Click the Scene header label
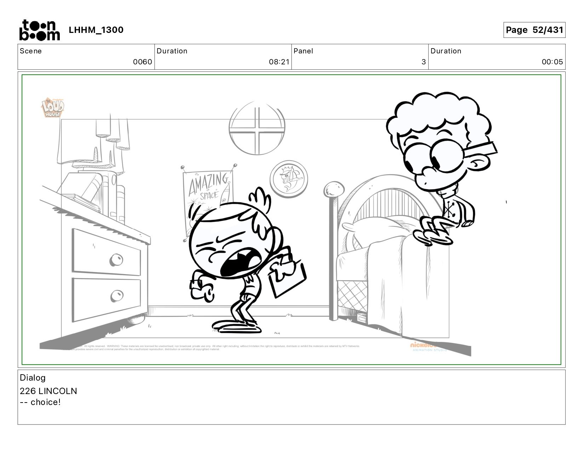 [x=31, y=51]
